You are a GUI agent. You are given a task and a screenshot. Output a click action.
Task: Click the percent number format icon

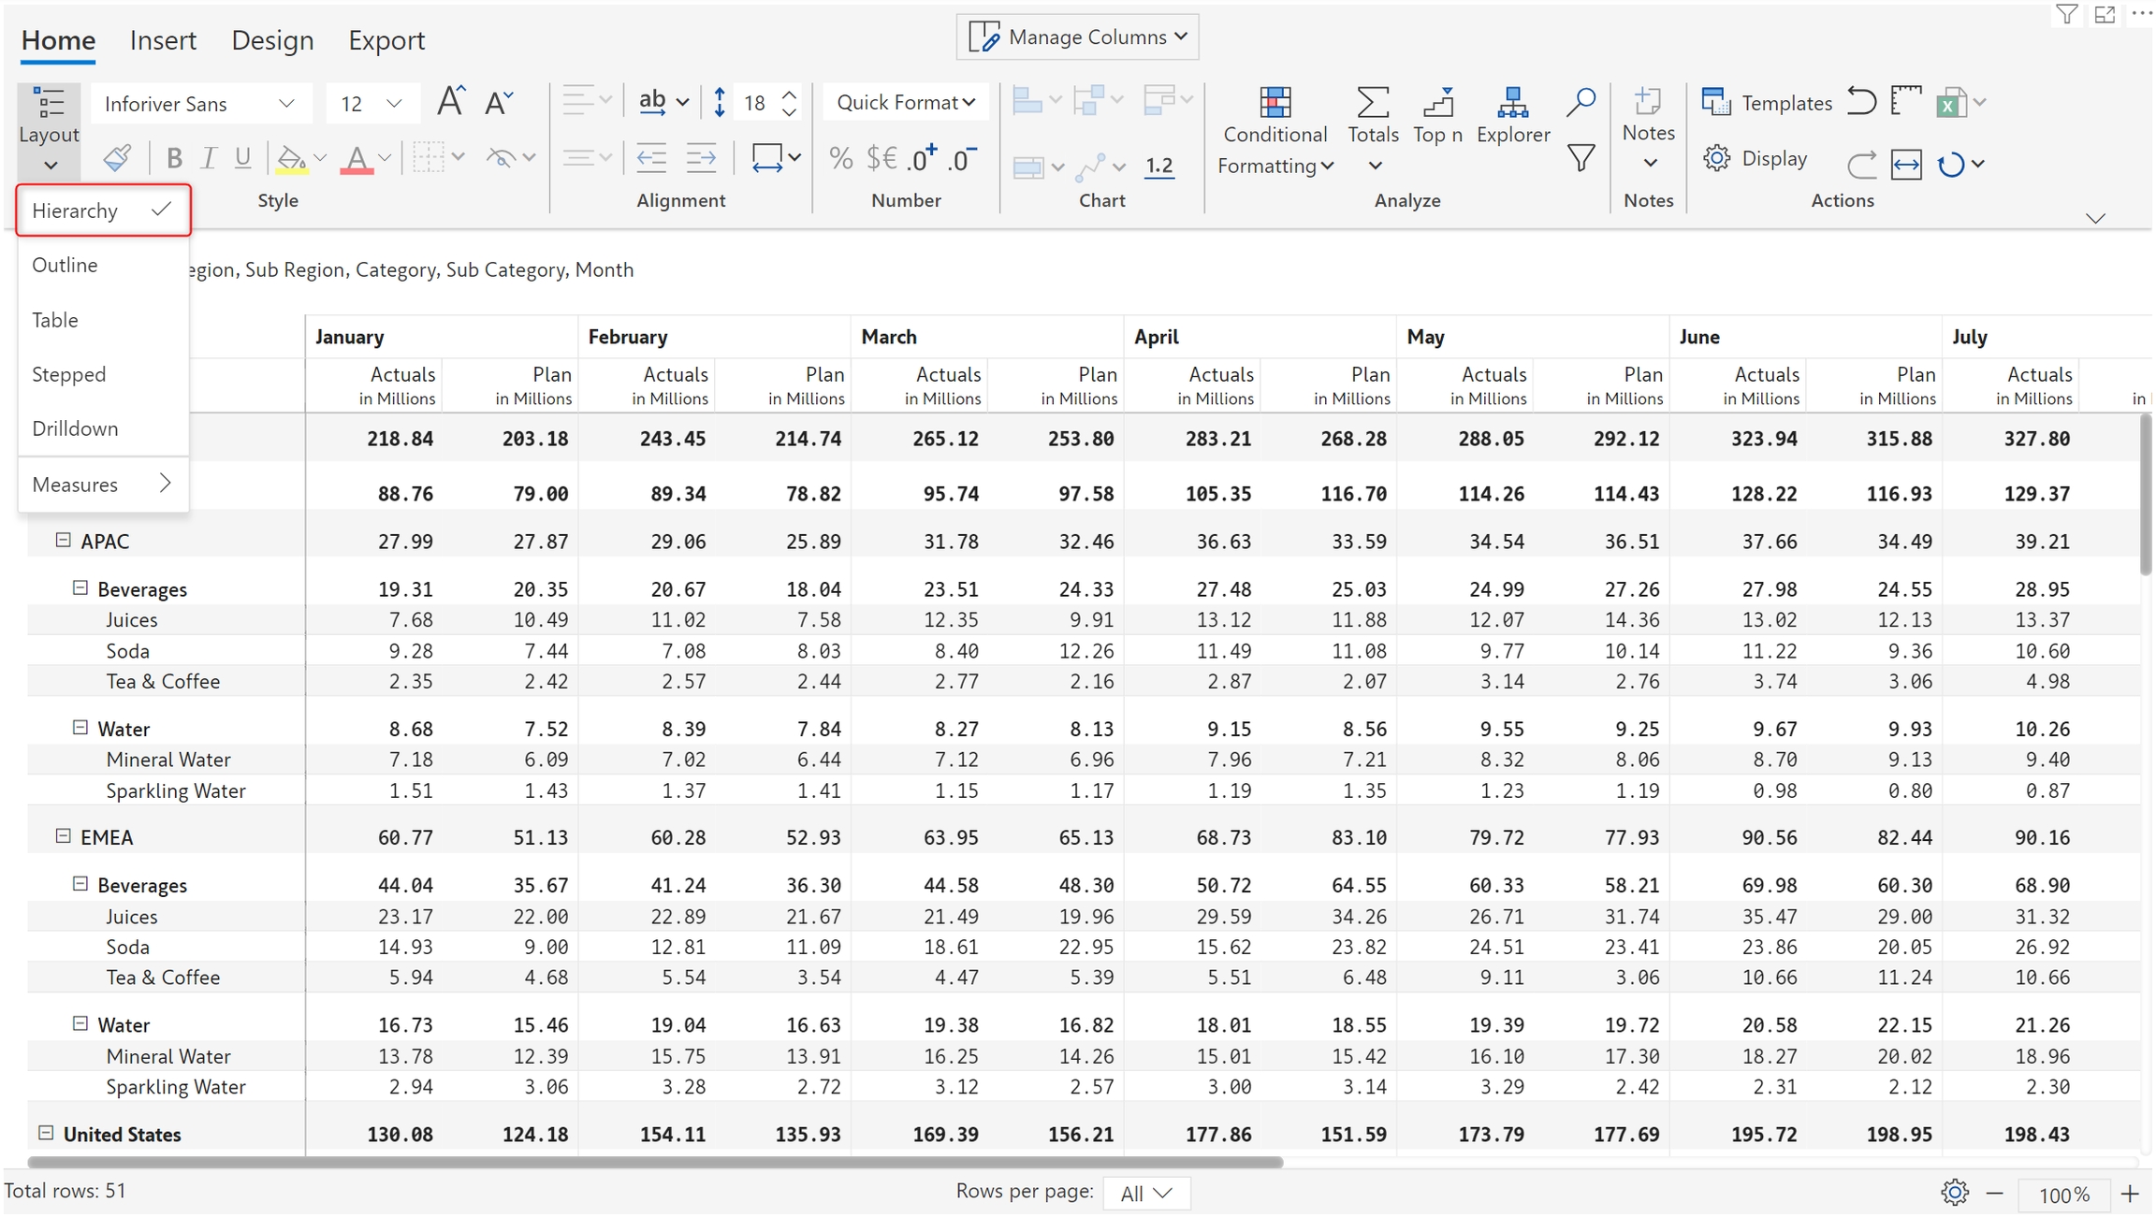pos(840,158)
